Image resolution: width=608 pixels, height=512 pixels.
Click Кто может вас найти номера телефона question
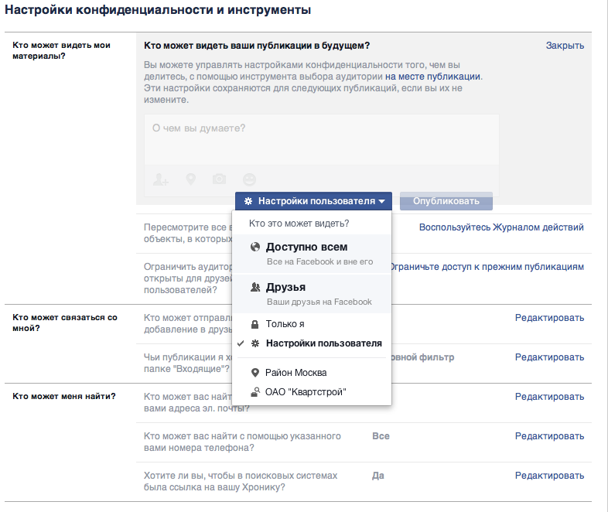(242, 442)
